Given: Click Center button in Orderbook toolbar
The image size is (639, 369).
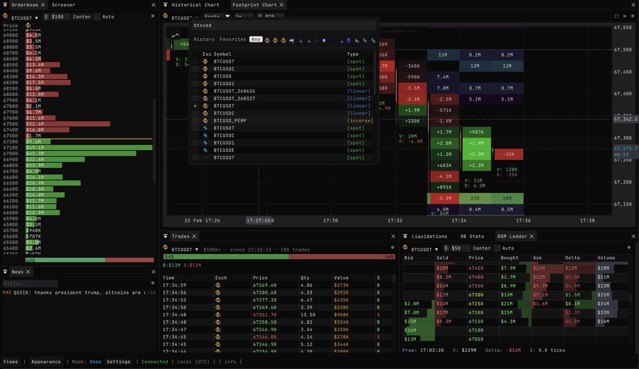Looking at the screenshot, I should pyautogui.click(x=82, y=17).
